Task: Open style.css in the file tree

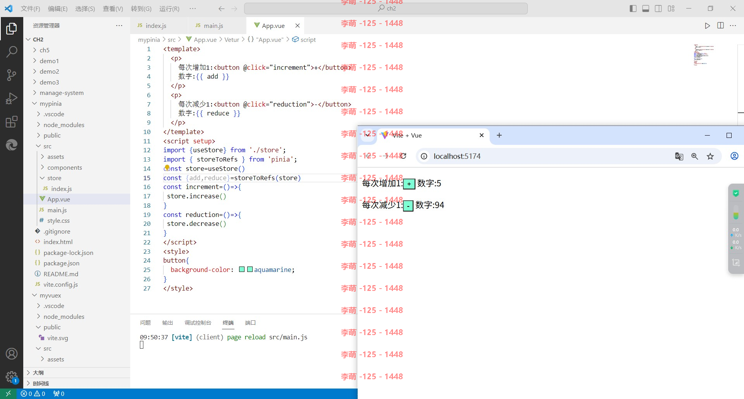Action: (59, 220)
